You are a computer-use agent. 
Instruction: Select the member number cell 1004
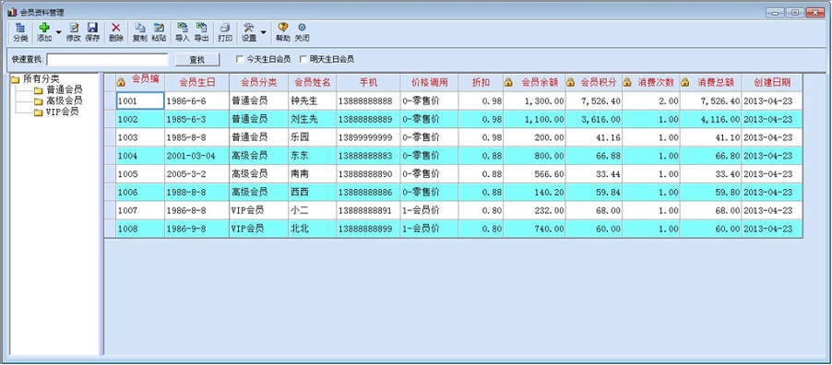pos(140,156)
